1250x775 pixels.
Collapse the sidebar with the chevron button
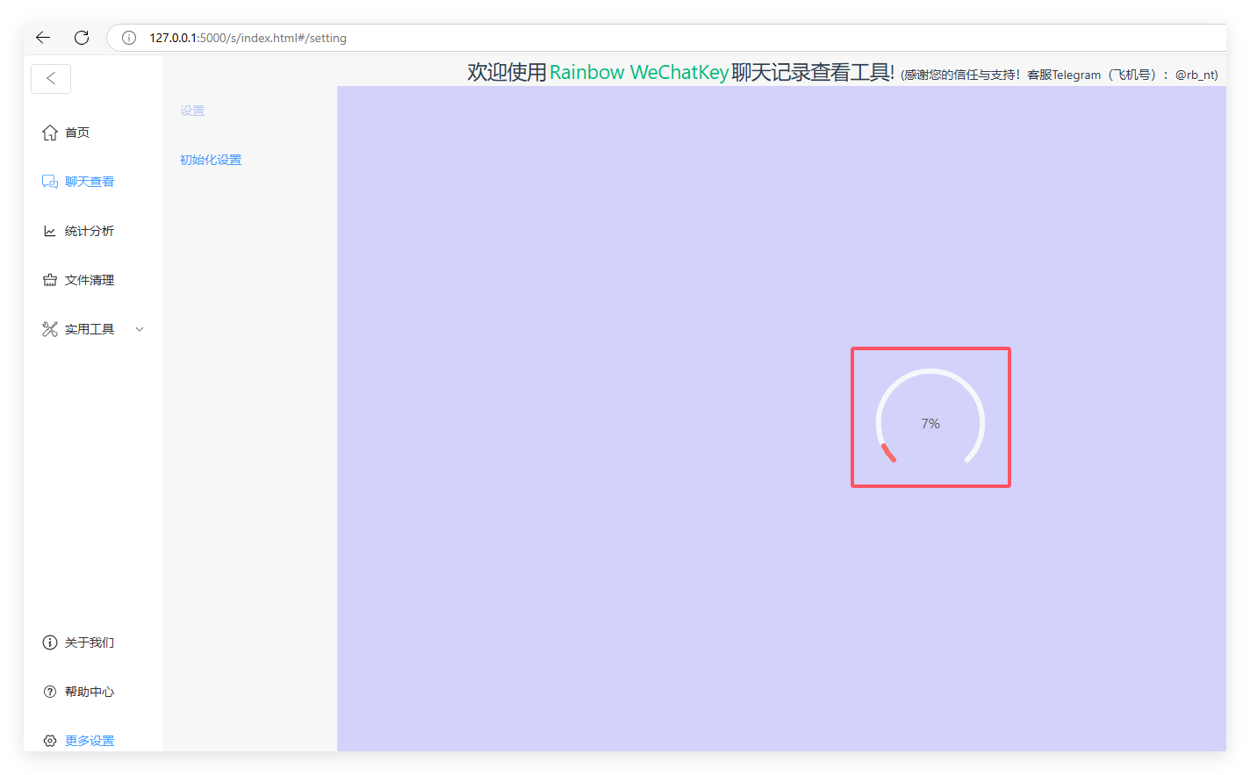[51, 78]
